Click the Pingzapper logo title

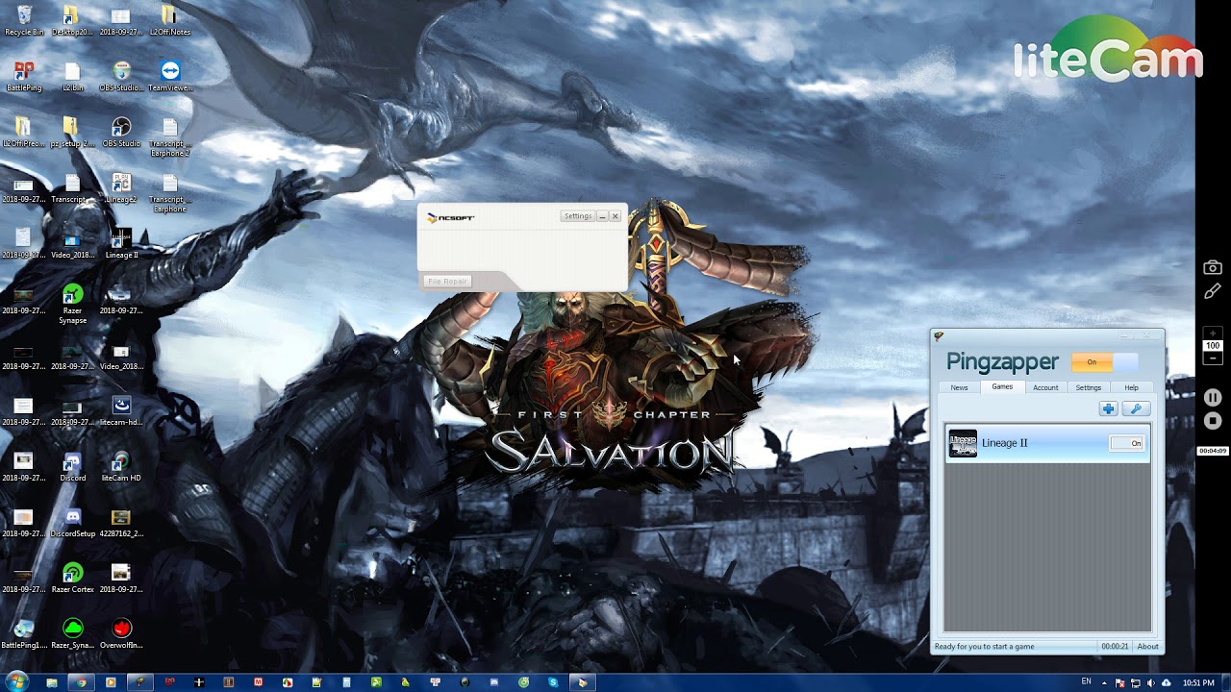[x=1002, y=361]
